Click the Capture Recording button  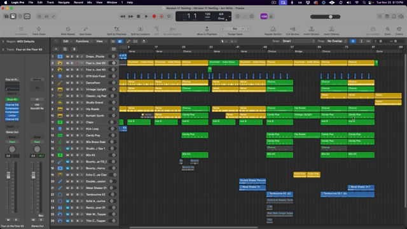click(x=162, y=17)
